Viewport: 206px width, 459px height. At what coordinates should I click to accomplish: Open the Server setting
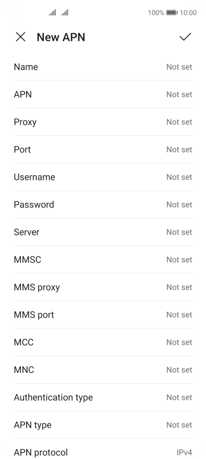103,232
